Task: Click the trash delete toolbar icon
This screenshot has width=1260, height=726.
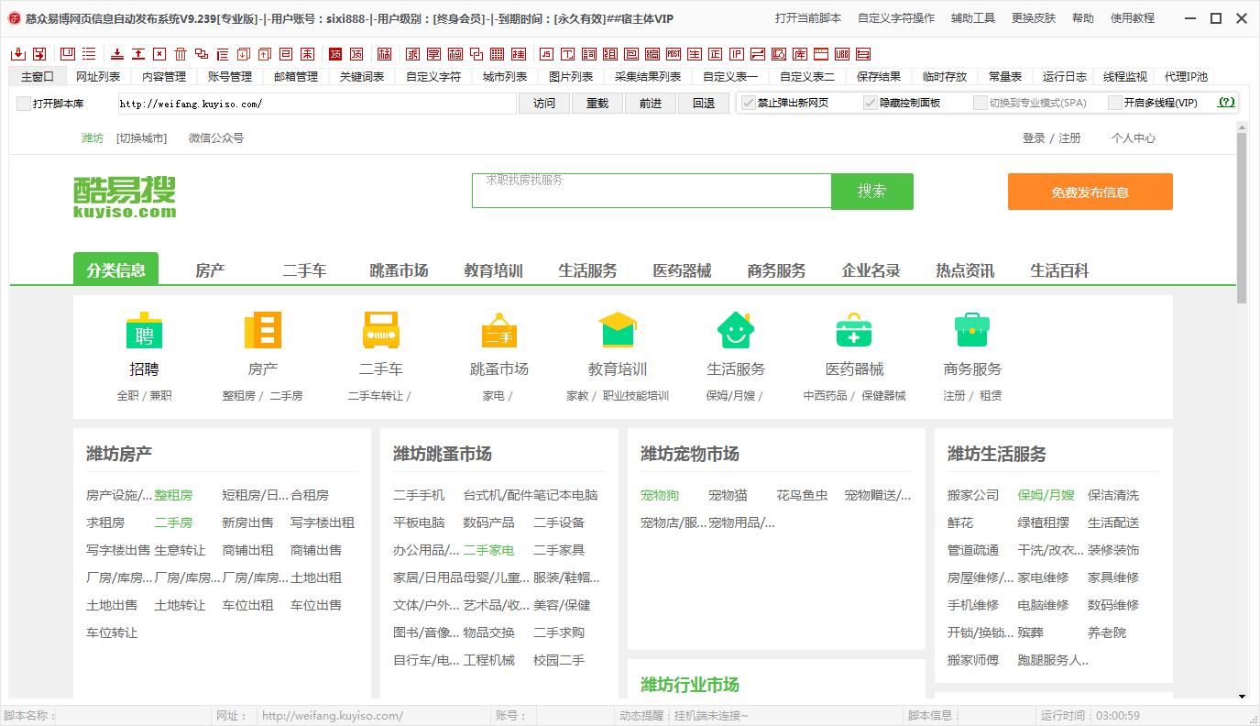Action: click(x=181, y=54)
